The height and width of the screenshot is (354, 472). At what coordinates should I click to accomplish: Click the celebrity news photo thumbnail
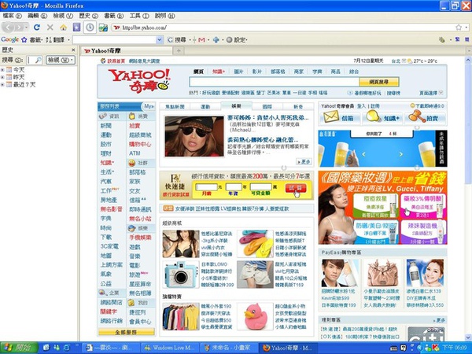coord(194,136)
